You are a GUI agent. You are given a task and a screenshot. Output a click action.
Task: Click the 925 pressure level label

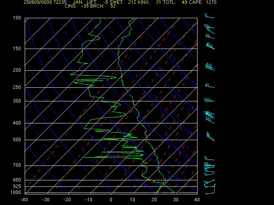(17, 186)
